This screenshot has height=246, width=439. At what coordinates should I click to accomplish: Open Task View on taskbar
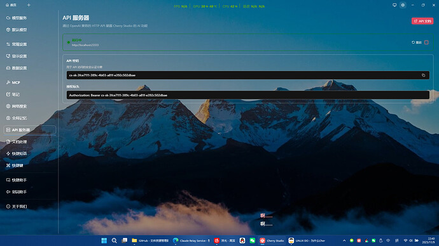pos(125,240)
